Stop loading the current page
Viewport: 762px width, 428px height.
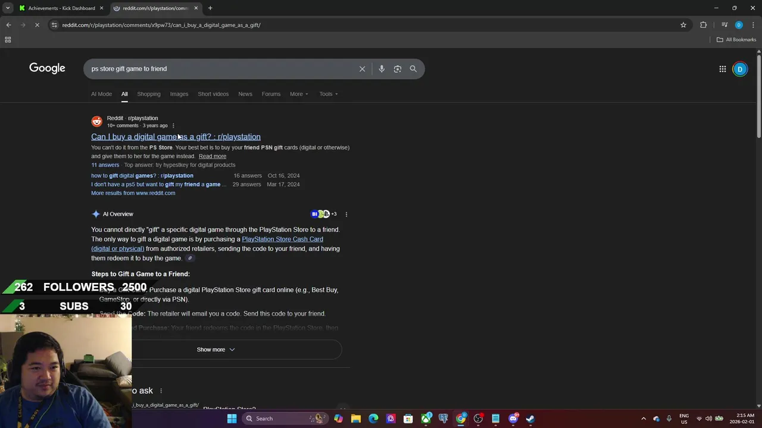coord(37,25)
